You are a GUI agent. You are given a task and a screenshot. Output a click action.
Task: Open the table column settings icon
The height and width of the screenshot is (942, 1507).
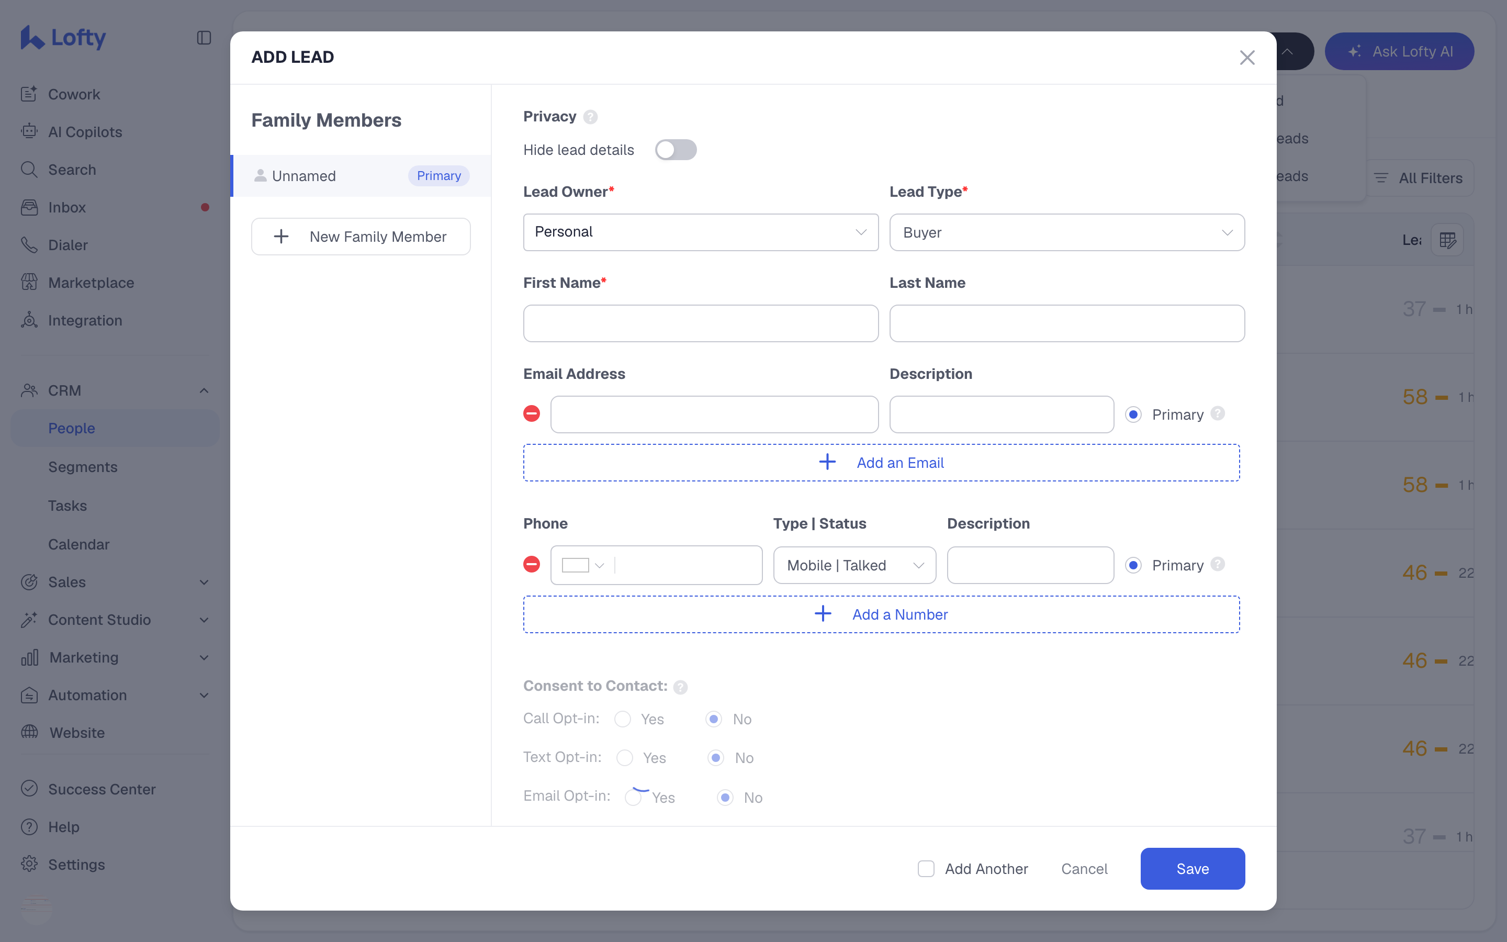[x=1447, y=240]
